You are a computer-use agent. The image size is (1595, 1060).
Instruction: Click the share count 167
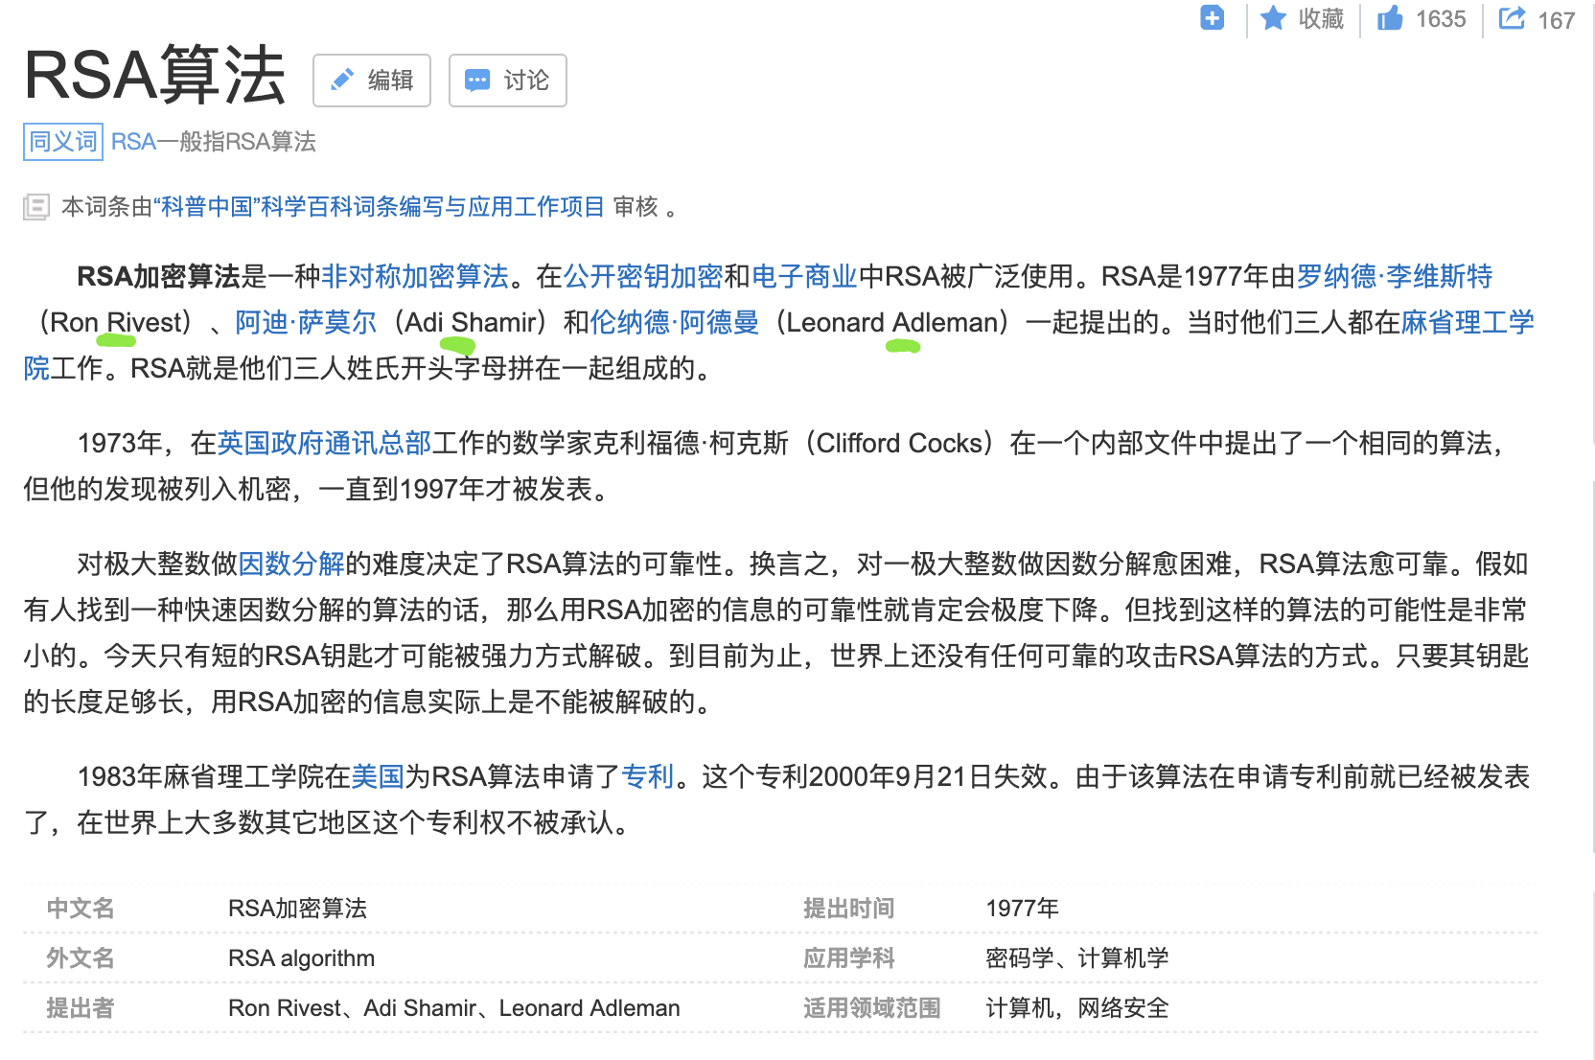[1557, 20]
